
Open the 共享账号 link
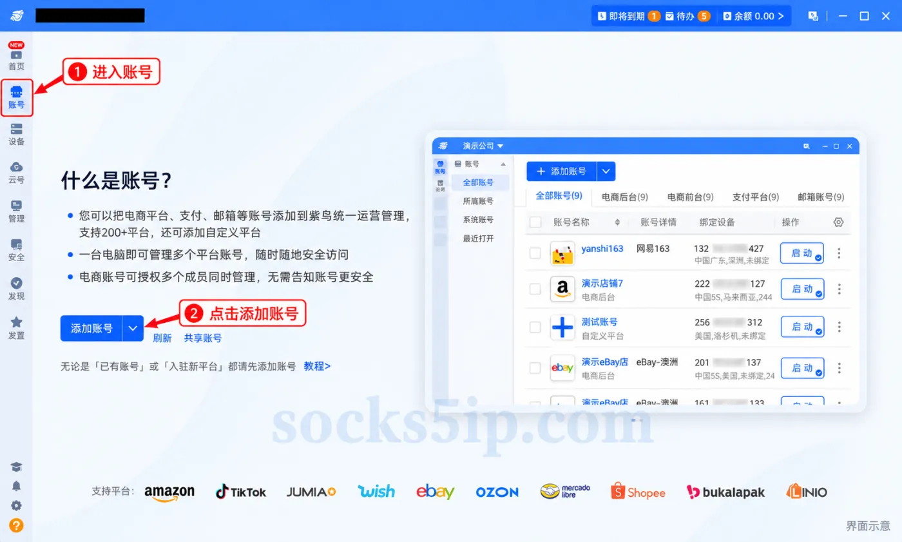[x=203, y=338]
